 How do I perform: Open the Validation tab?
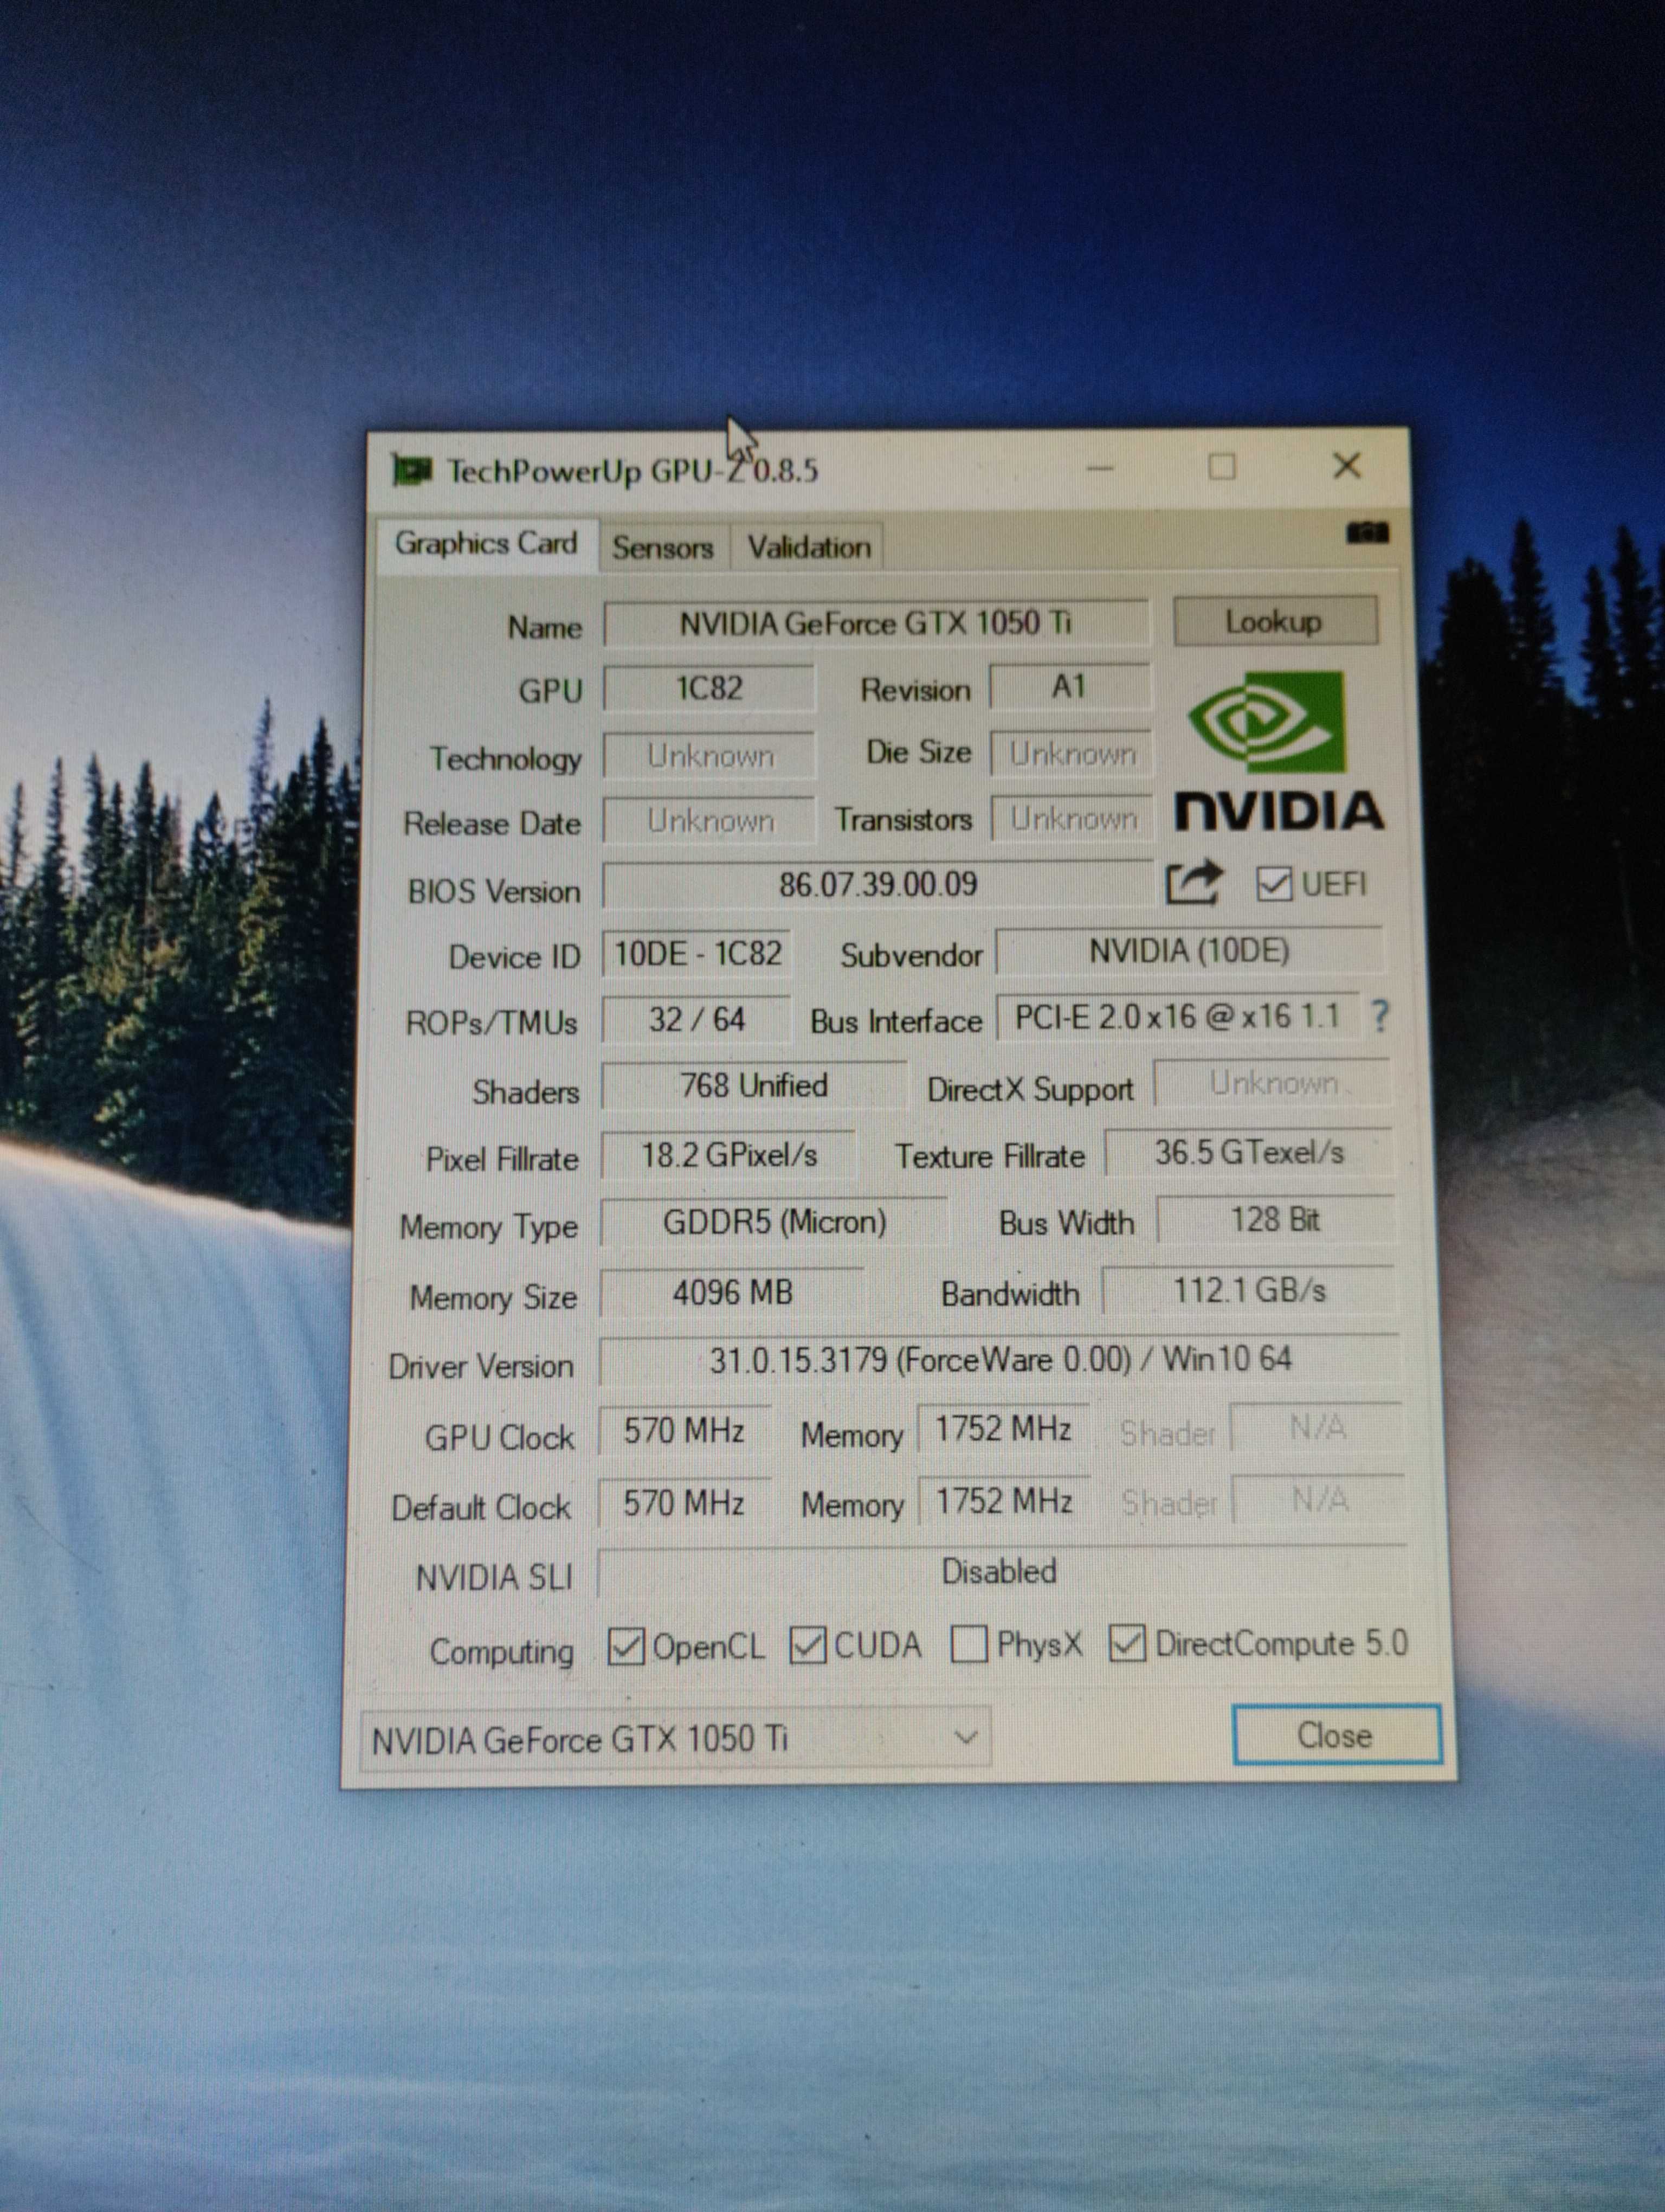[809, 547]
